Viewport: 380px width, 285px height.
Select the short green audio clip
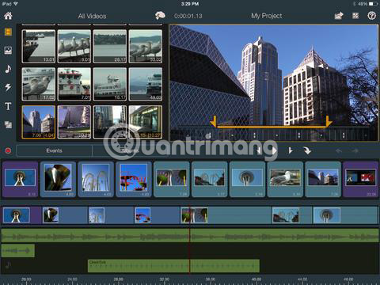point(18,251)
